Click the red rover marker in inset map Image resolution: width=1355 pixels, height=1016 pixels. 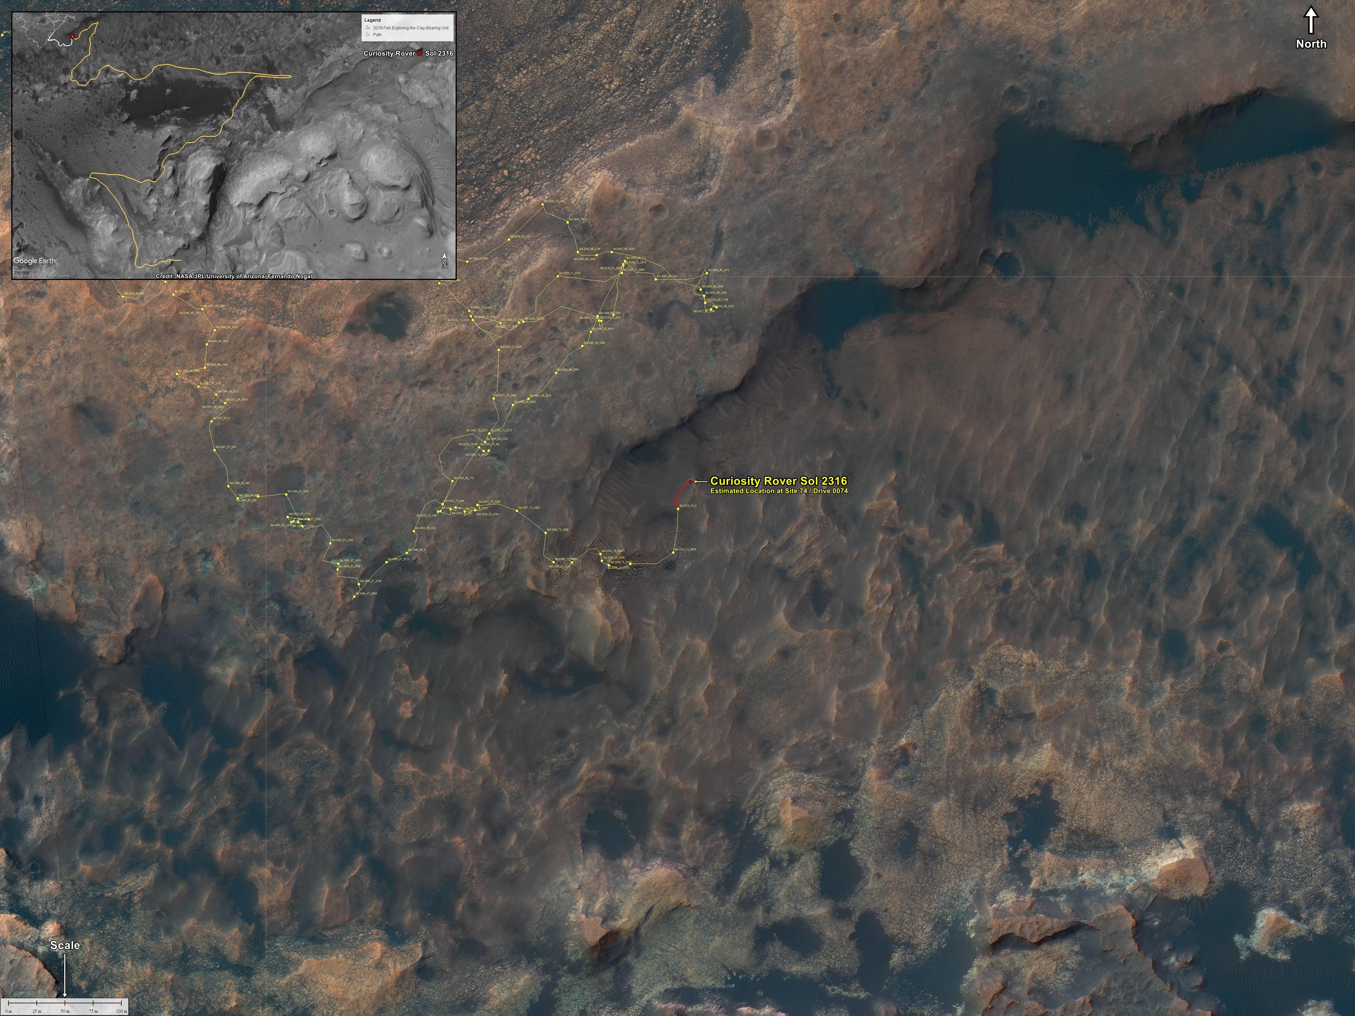pyautogui.click(x=72, y=37)
